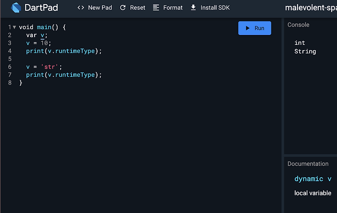Click the Install SDK download icon

[193, 8]
